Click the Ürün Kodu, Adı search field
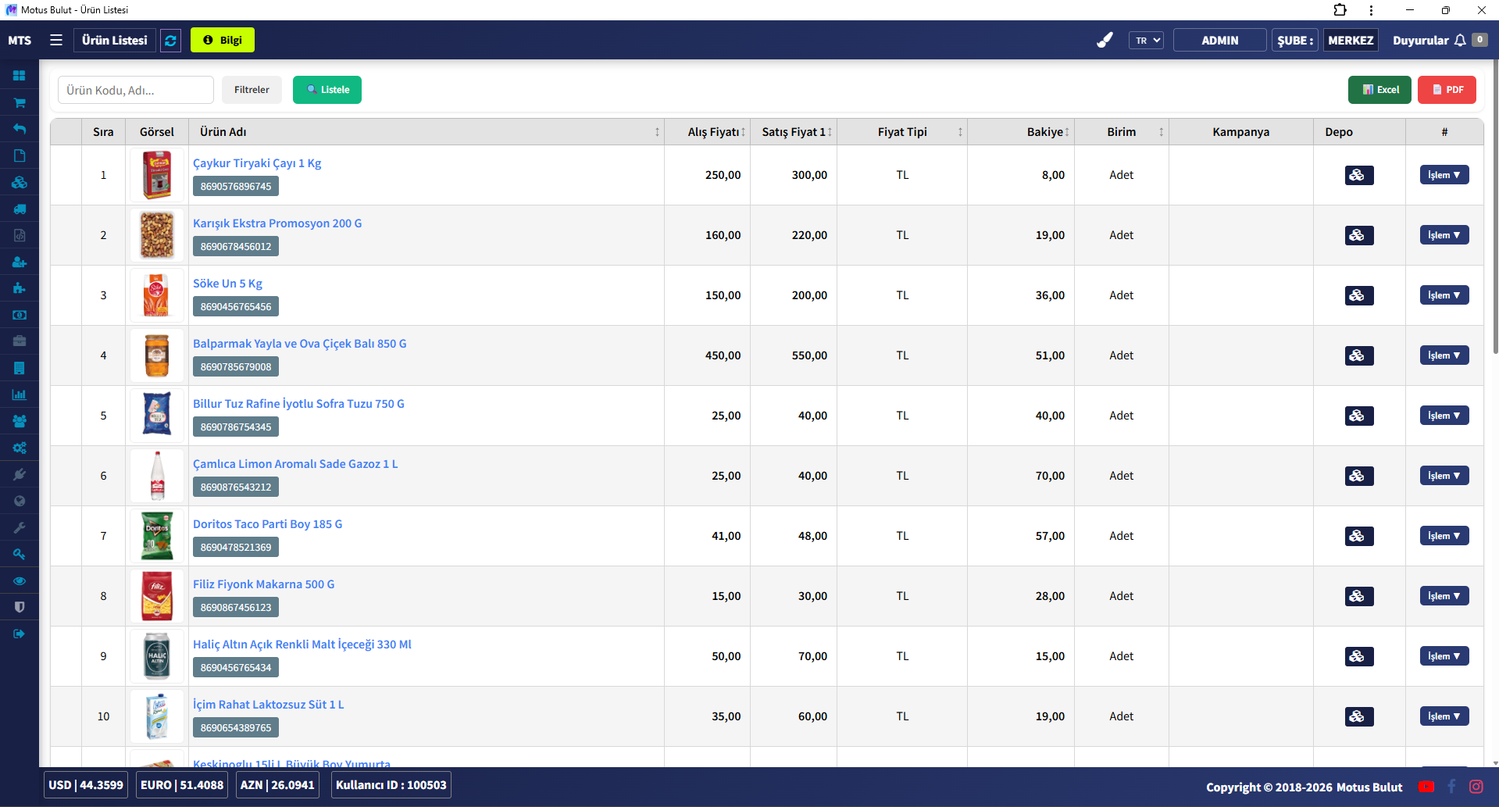This screenshot has height=807, width=1499. pyautogui.click(x=136, y=90)
